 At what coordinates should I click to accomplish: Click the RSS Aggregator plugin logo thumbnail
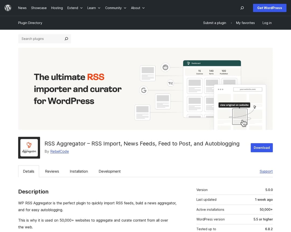29,147
